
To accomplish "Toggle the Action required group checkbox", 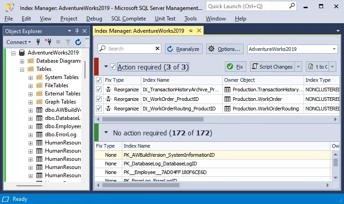I will pyautogui.click(x=113, y=66).
